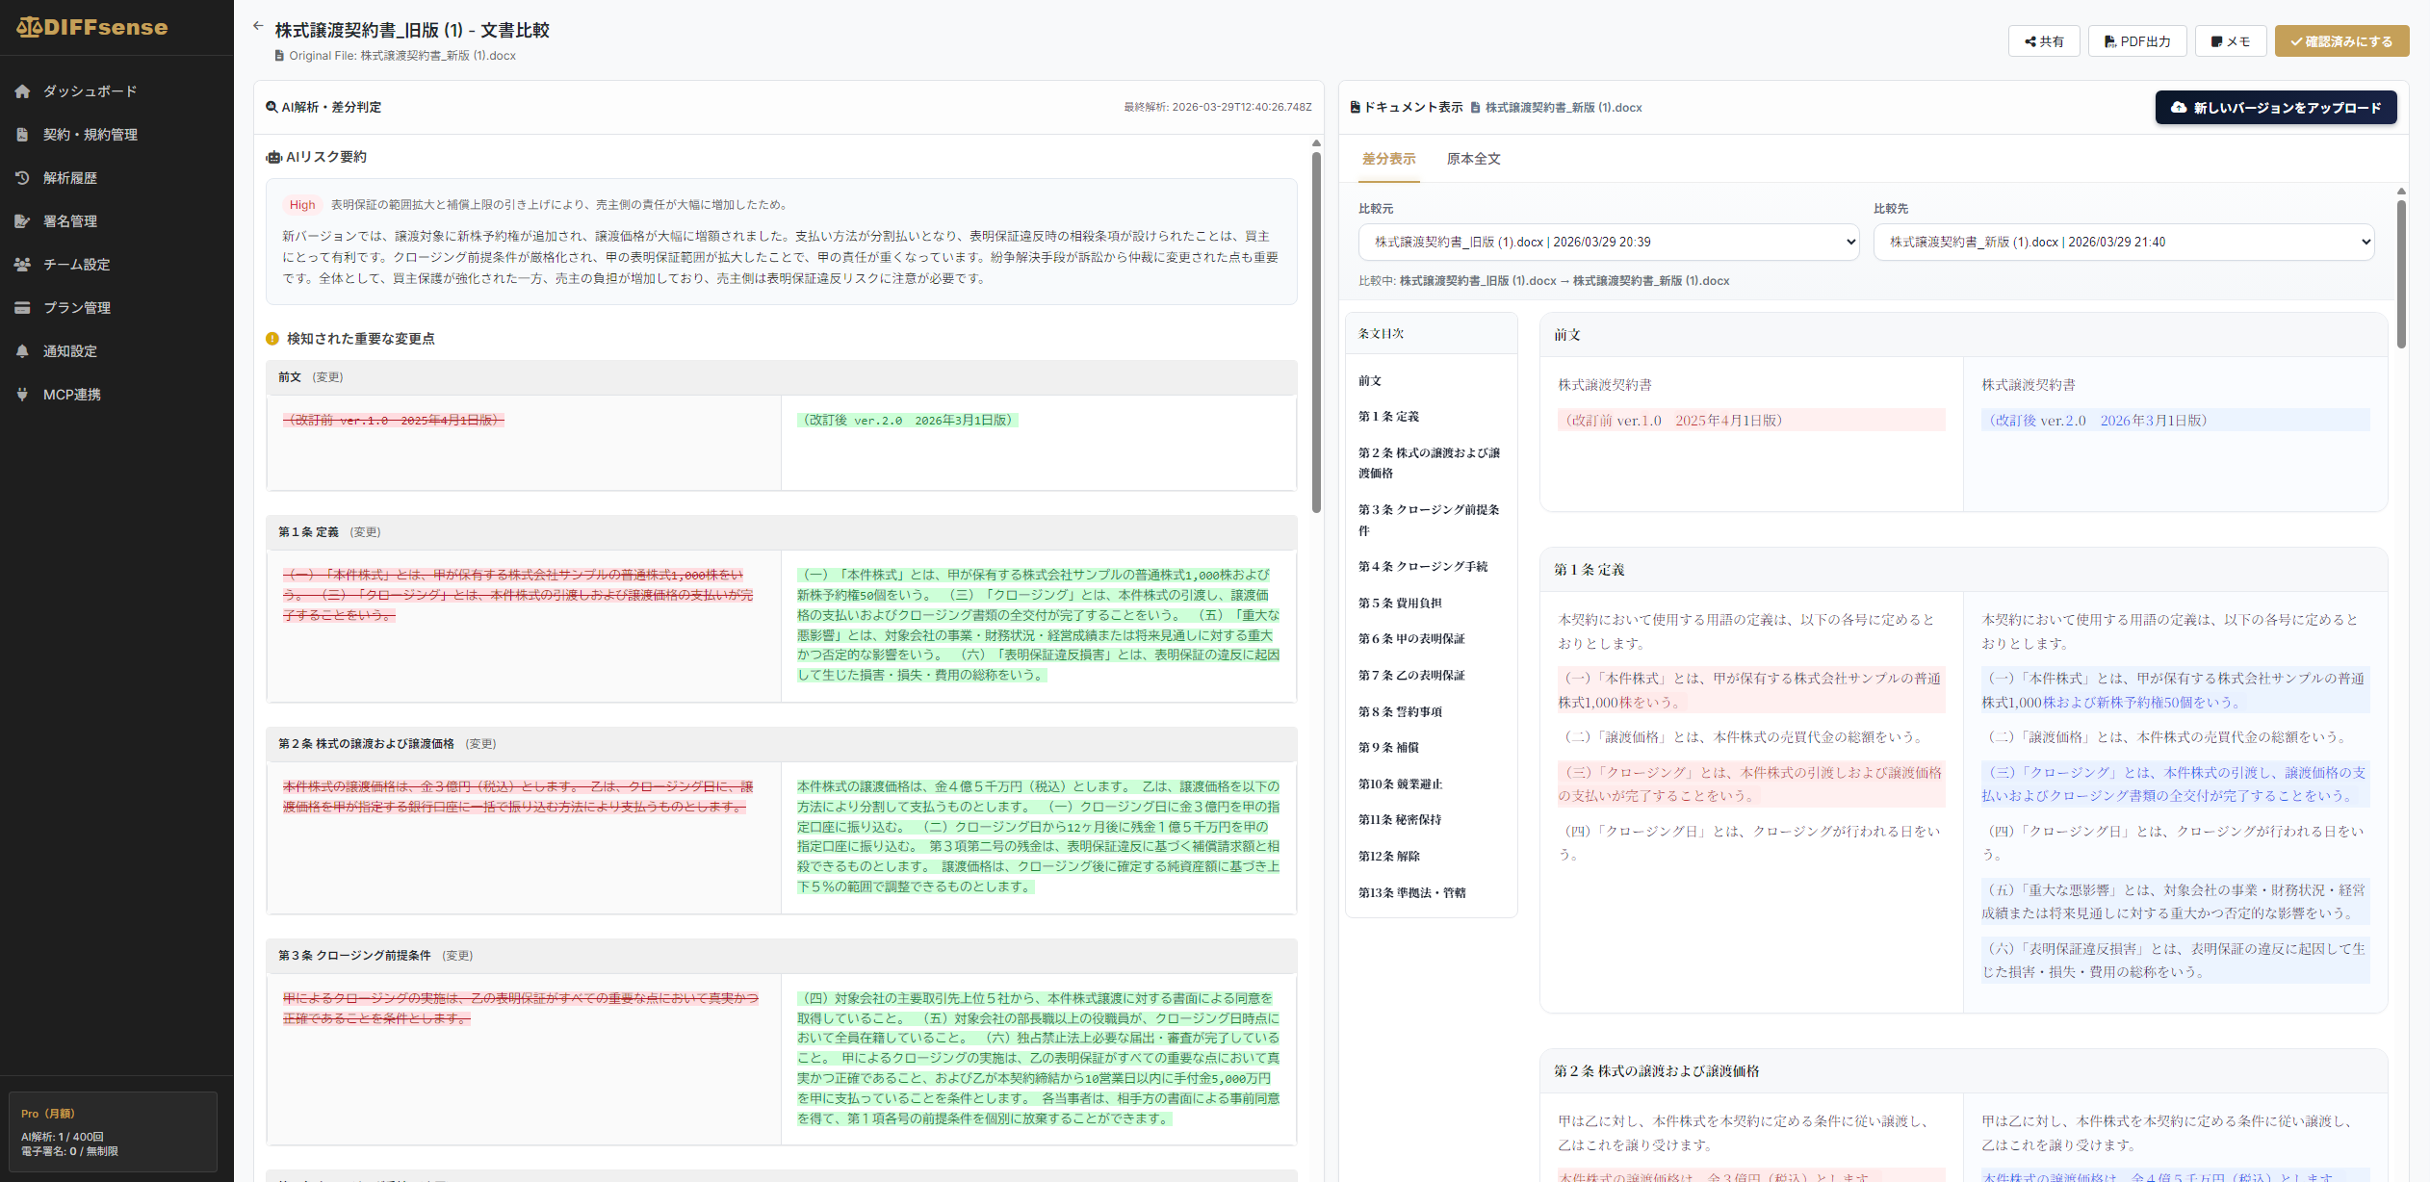This screenshot has height=1182, width=2430.
Task: Click the PDF出力 button
Action: [2136, 41]
